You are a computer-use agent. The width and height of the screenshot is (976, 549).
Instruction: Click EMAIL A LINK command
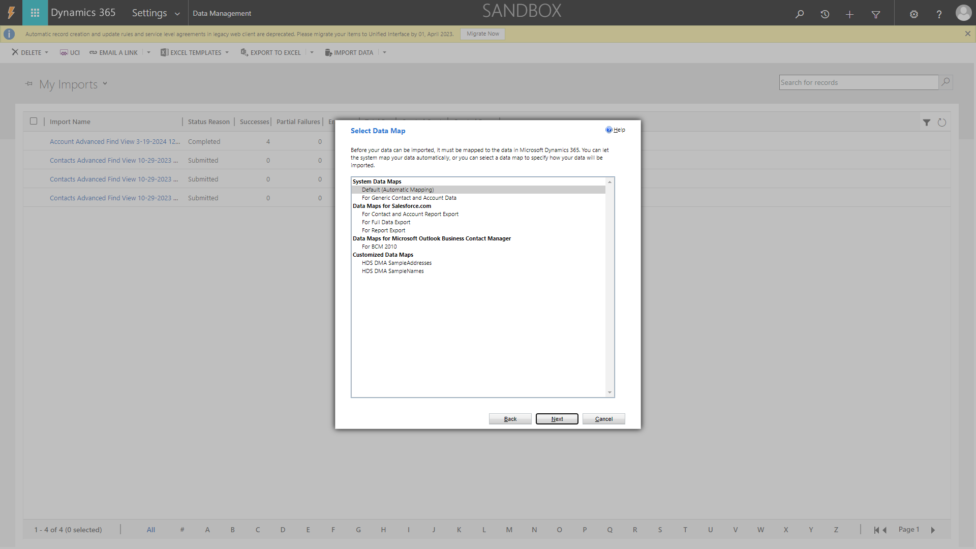(113, 52)
